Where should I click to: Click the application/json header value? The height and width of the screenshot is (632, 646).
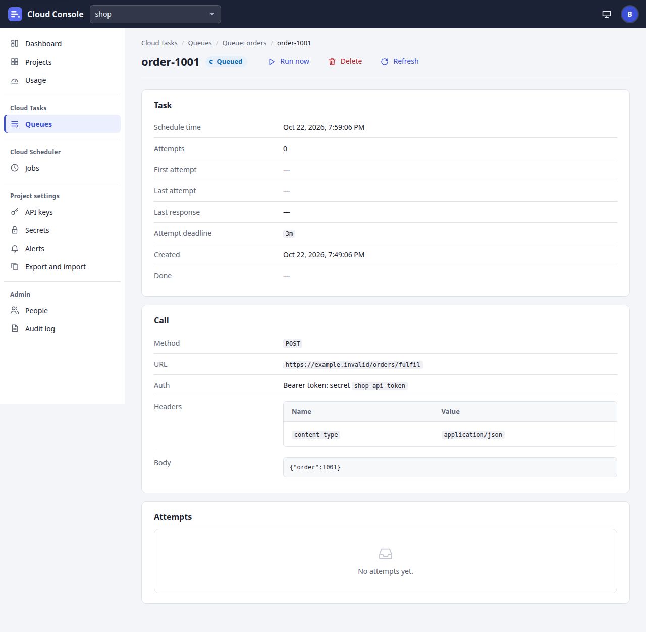pyautogui.click(x=473, y=435)
